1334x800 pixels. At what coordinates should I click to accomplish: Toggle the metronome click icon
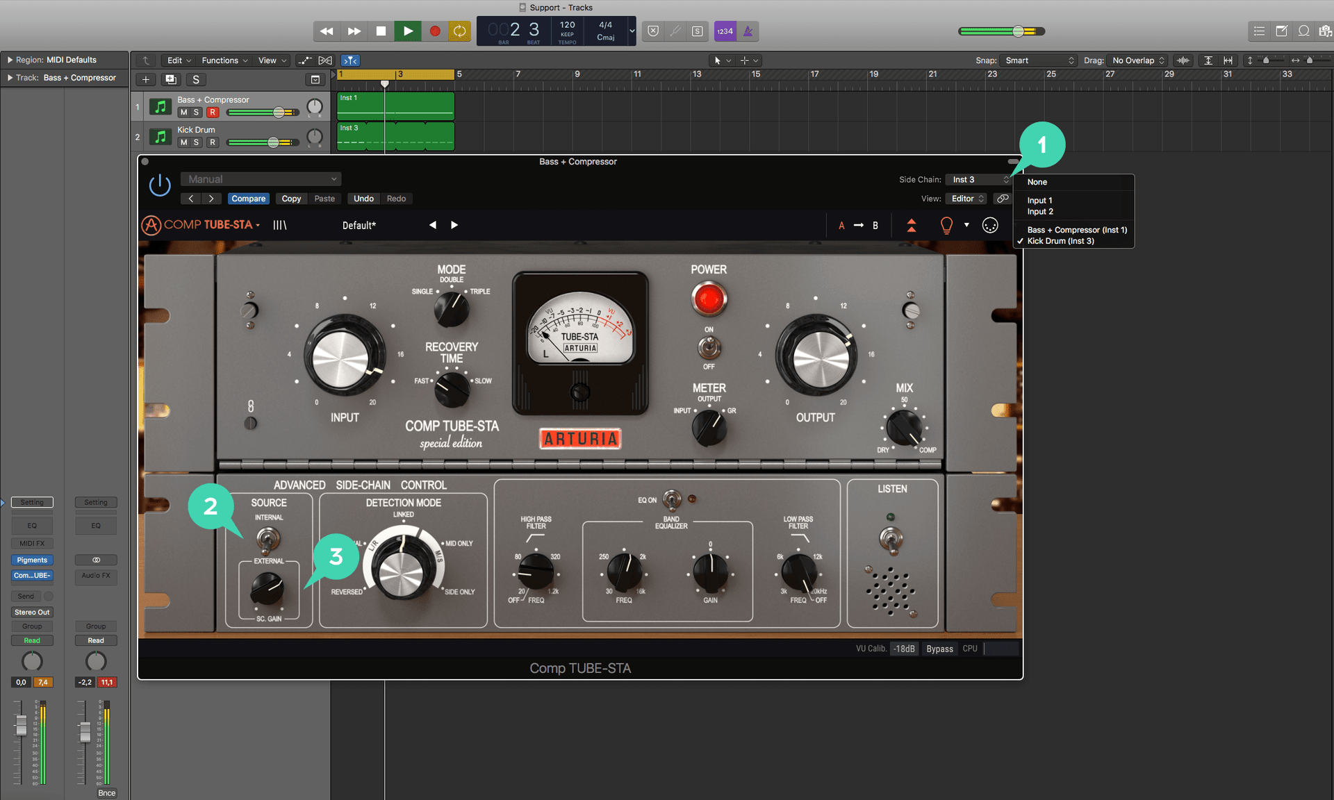pos(748,31)
